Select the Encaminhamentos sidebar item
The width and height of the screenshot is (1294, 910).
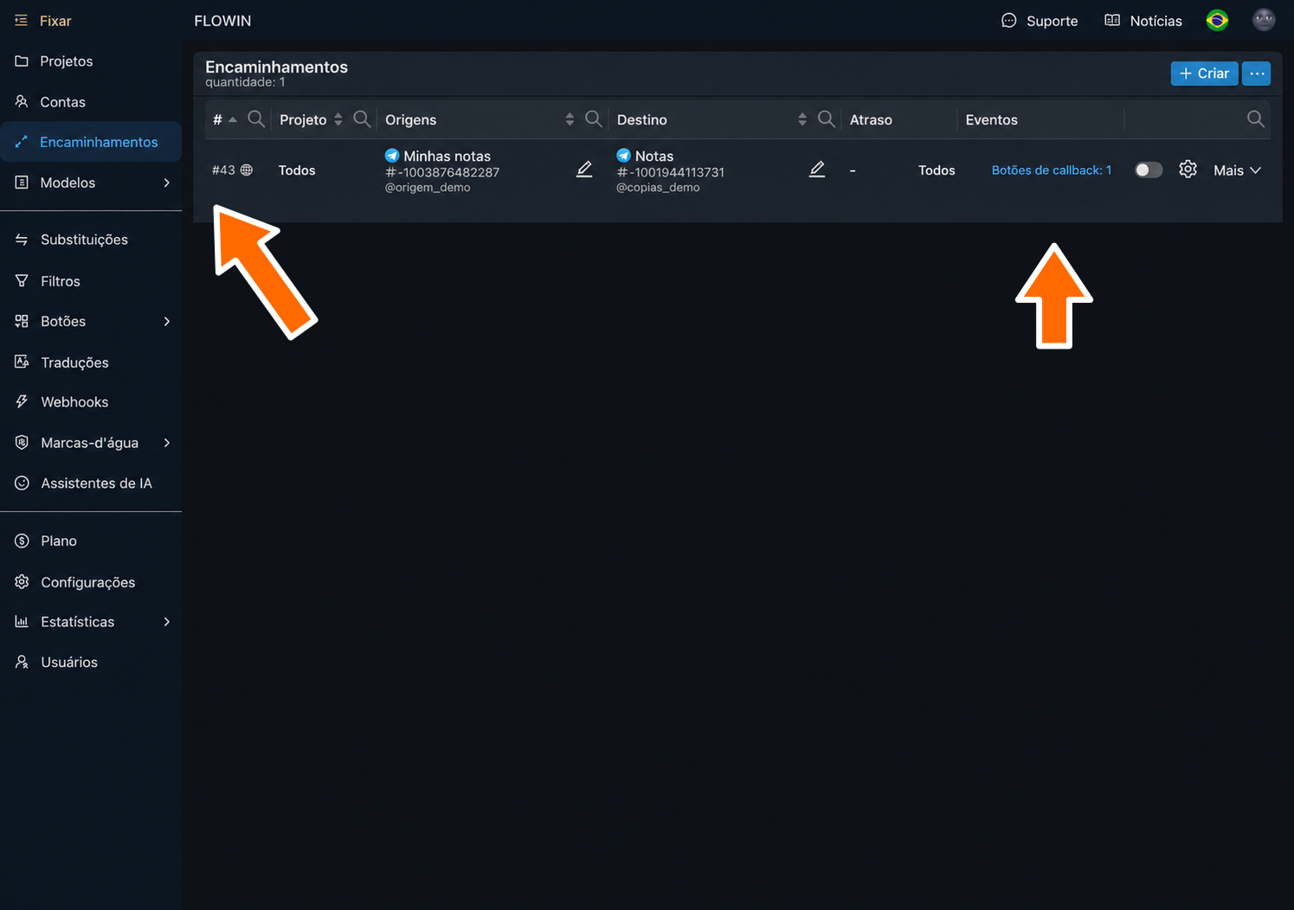pyautogui.click(x=91, y=142)
